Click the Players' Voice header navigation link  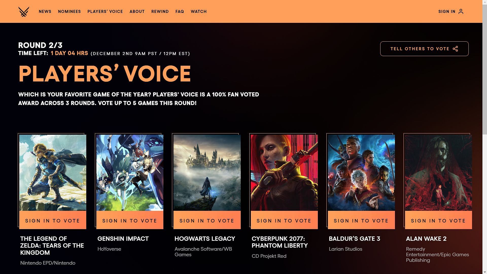pyautogui.click(x=105, y=11)
